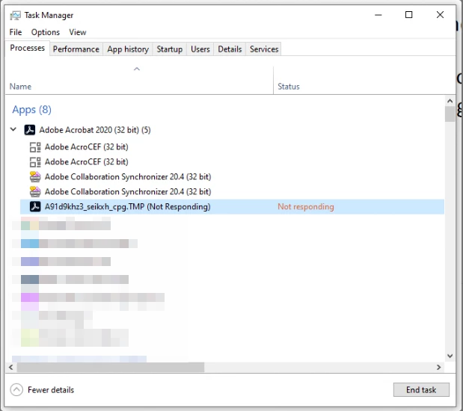Select the Adobe Acrobat 2020 (32 bit) (5) row
This screenshot has width=463, height=411.
click(x=225, y=130)
